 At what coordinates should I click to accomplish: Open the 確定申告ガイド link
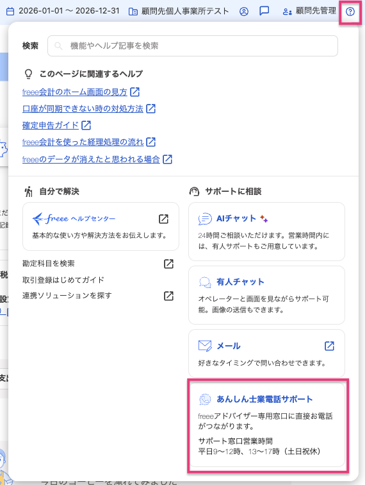tap(51, 125)
